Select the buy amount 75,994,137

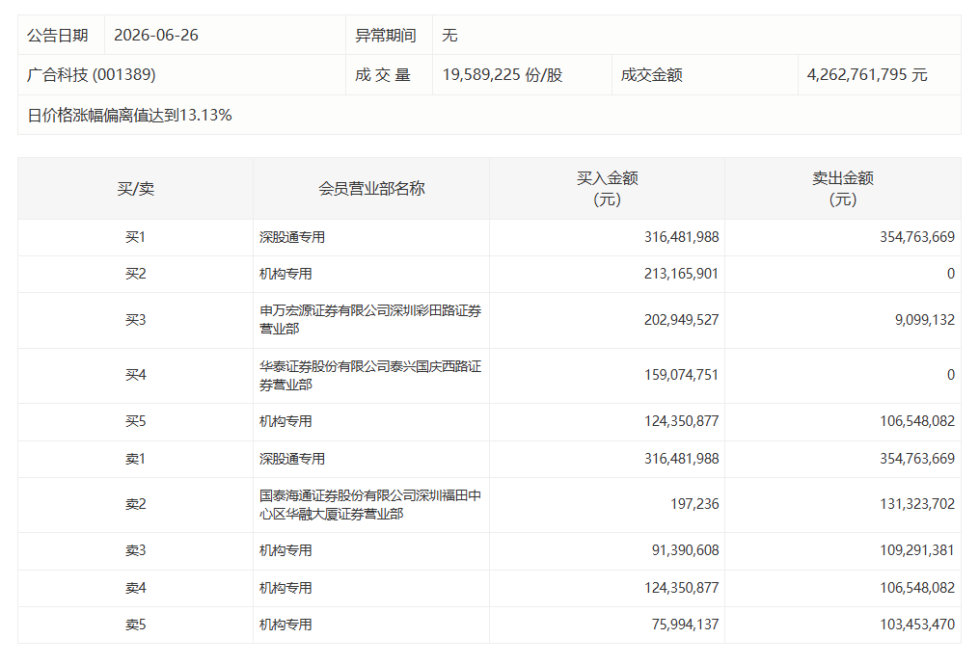click(x=685, y=625)
